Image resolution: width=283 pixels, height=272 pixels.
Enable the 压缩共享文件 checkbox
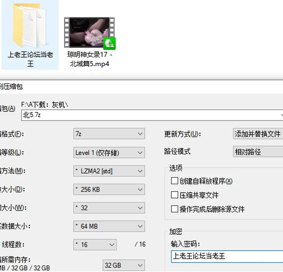[x=175, y=195]
